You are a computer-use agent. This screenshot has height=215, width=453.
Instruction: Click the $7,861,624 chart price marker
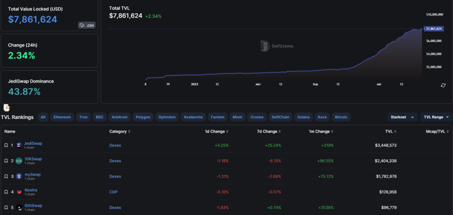click(x=433, y=29)
